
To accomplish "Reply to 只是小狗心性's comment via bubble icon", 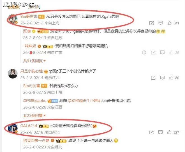I will tap(162, 78).
